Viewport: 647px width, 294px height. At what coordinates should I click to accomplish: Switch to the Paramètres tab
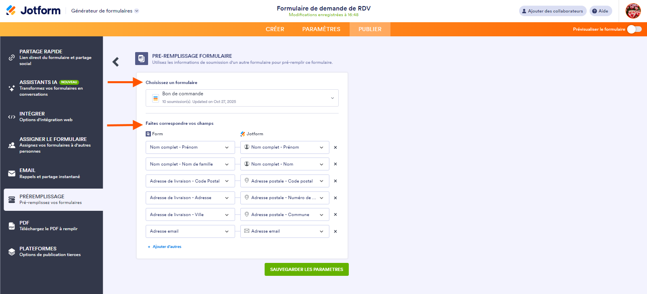click(321, 29)
